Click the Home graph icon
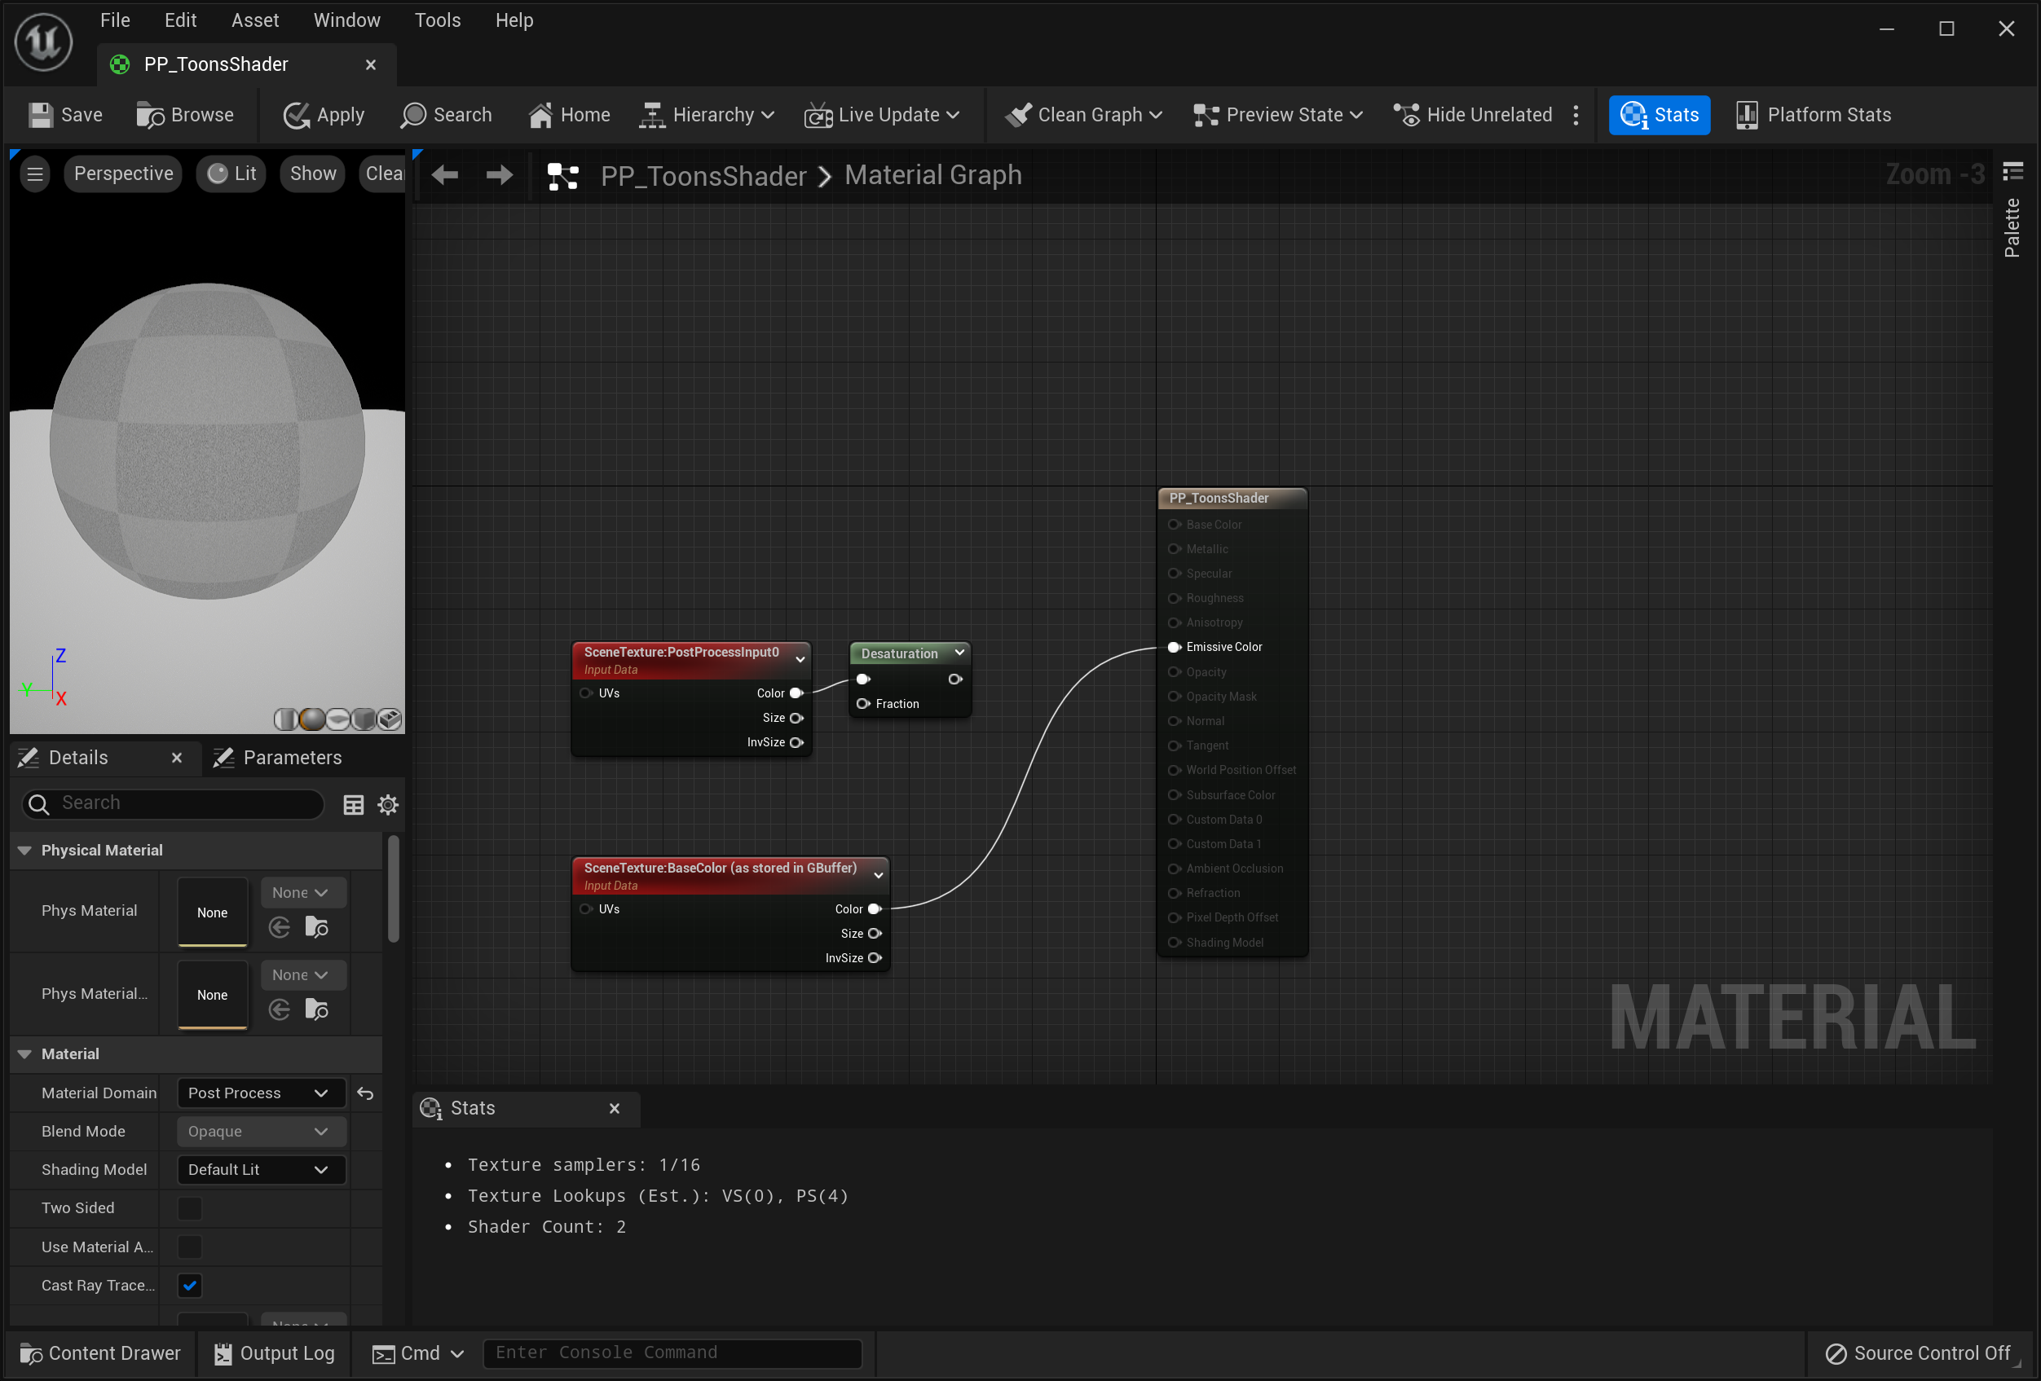2041x1381 pixels. point(540,115)
